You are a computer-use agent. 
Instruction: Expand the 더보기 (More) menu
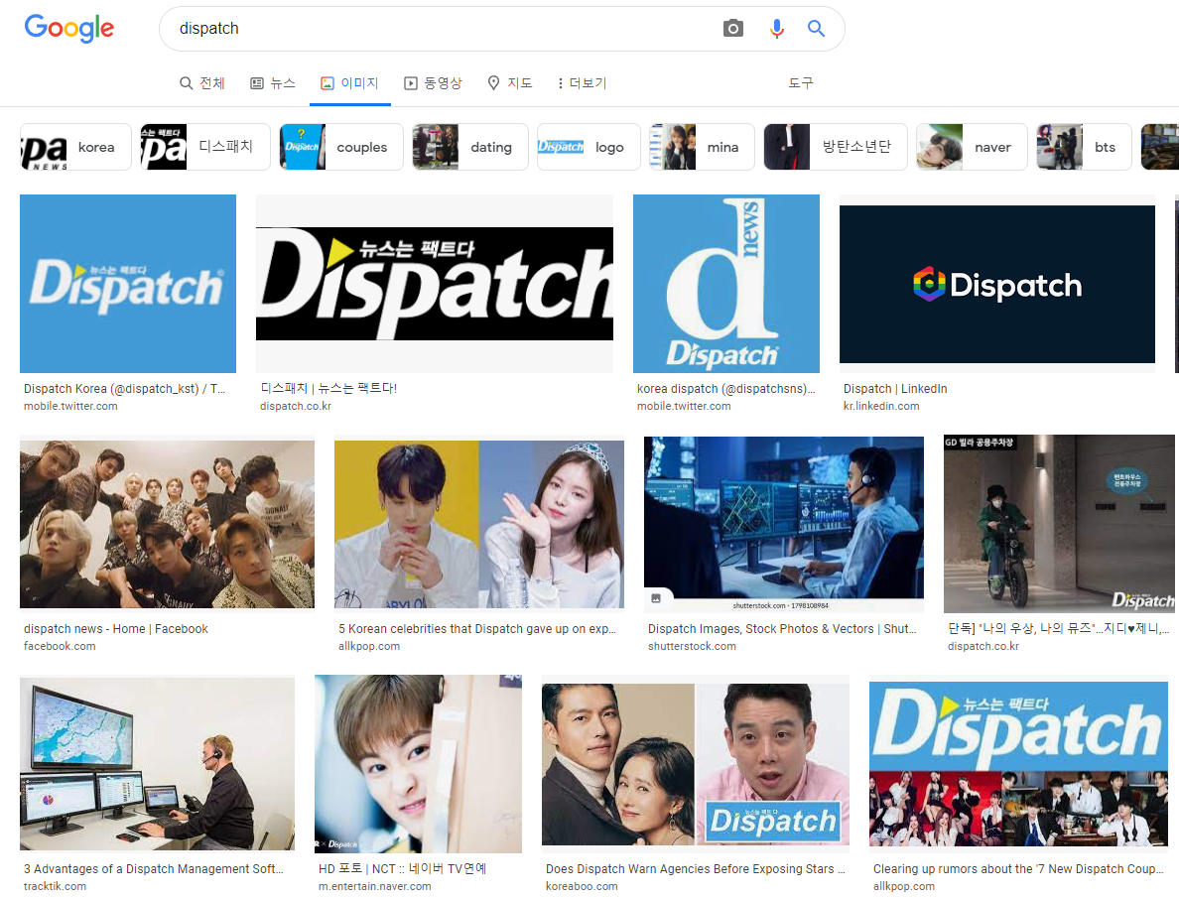coord(582,82)
